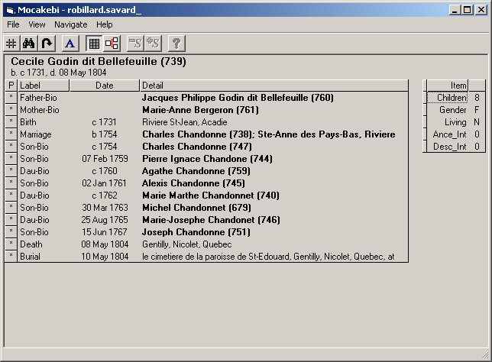Select the Desc_Int item row
492x362 pixels.
click(x=455, y=147)
